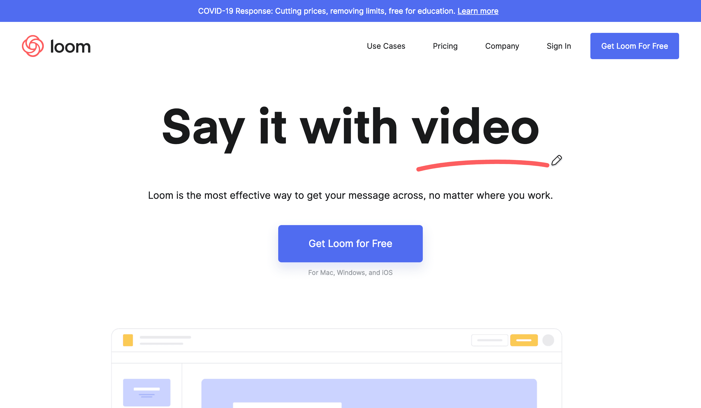Click the large purple video panel in the mockup
Screen dimensions: 701x408
[369, 393]
